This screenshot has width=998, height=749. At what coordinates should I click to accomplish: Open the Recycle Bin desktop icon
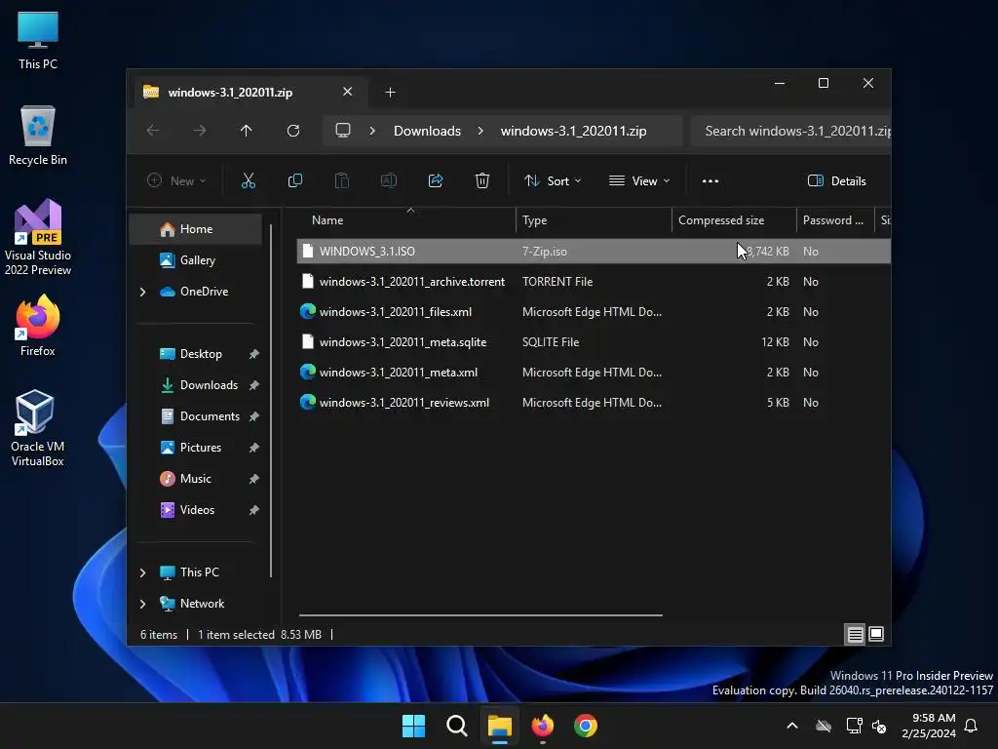click(x=38, y=136)
